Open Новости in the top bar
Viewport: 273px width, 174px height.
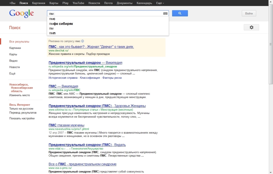click(x=94, y=3)
